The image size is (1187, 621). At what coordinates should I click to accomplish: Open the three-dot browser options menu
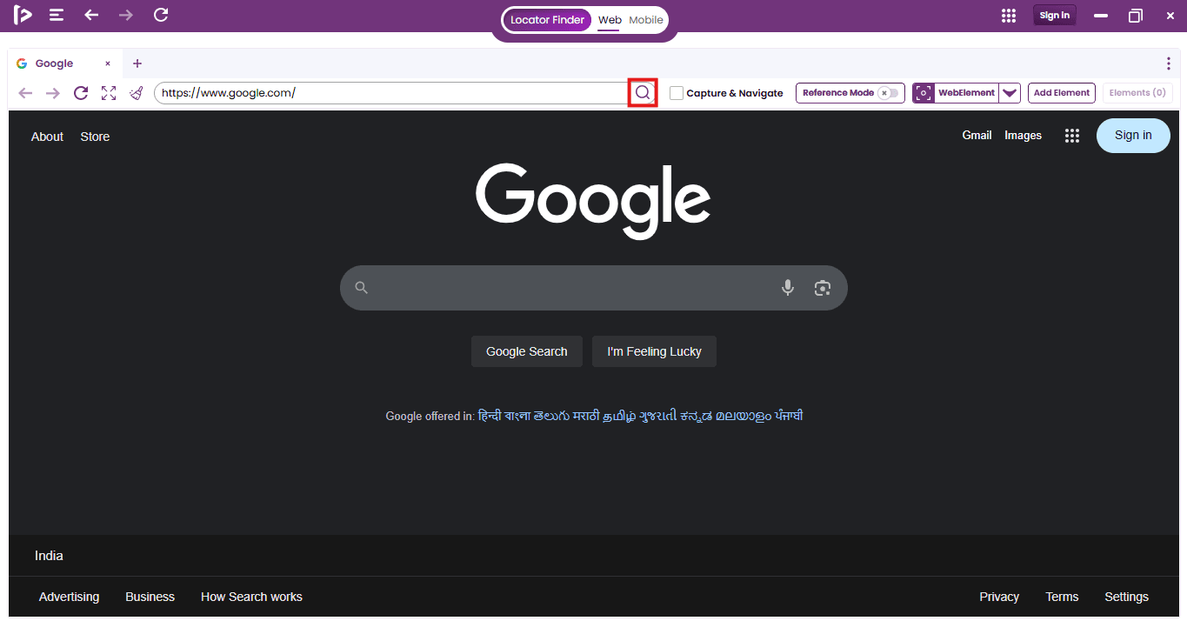point(1168,63)
